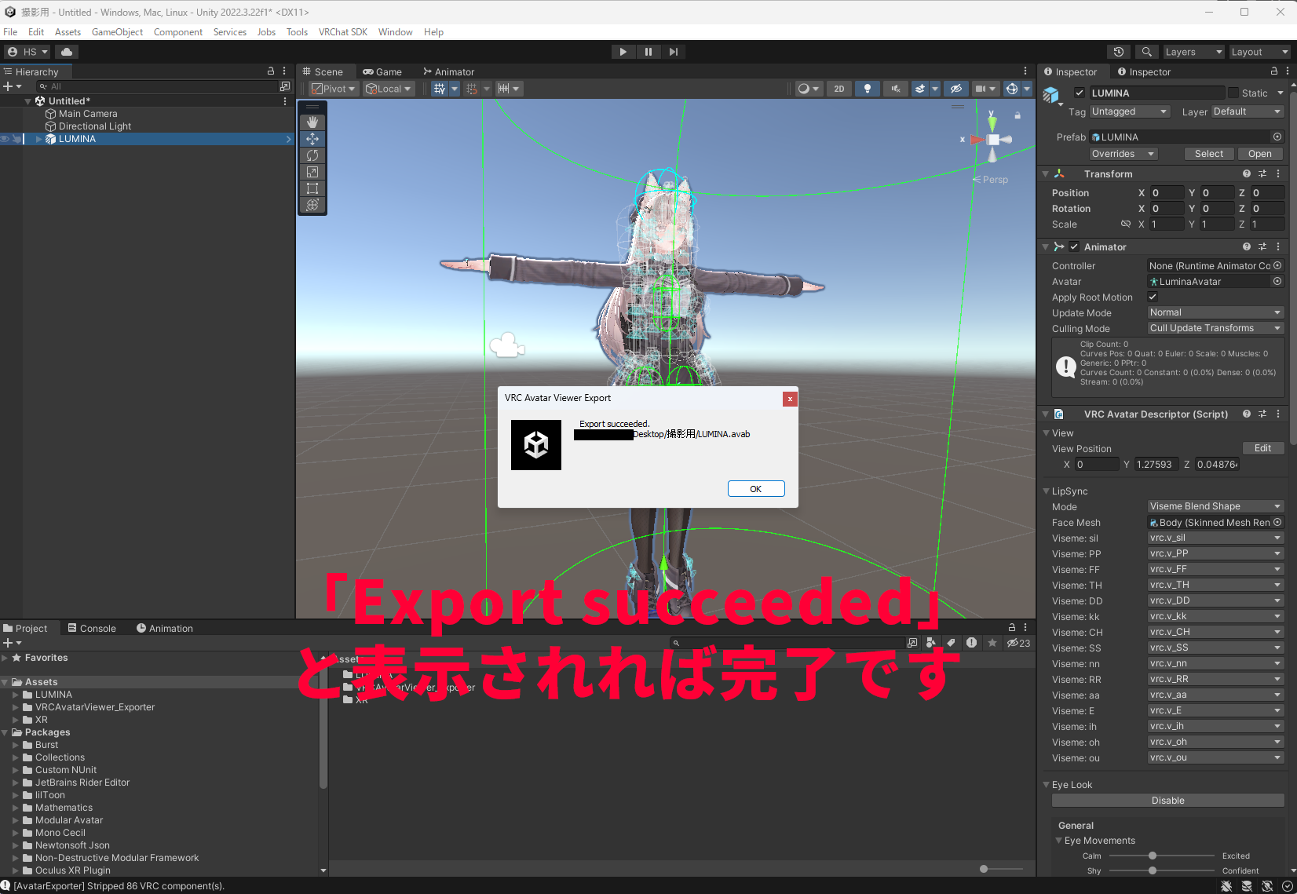The height and width of the screenshot is (894, 1297).
Task: Select the Rect tool
Action: (312, 188)
